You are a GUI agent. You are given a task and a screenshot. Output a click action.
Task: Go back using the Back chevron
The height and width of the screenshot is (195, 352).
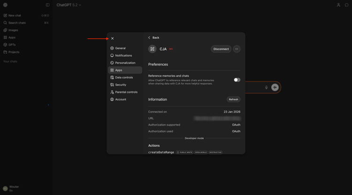(x=154, y=37)
